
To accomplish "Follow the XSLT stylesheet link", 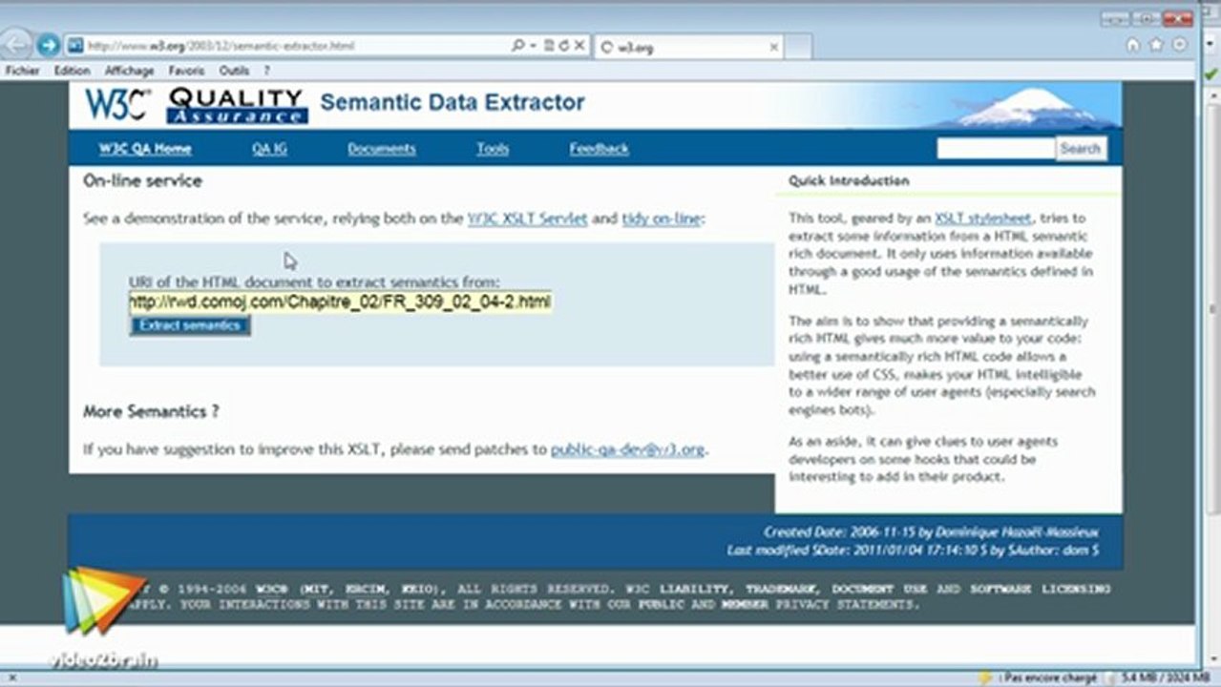I will tap(983, 219).
